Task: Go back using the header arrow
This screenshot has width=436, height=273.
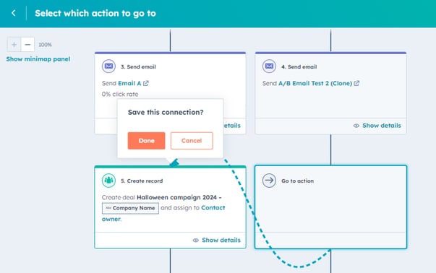Action: tap(13, 13)
